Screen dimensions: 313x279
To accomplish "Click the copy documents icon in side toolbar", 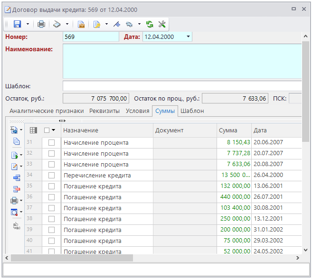I will tap(17, 141).
